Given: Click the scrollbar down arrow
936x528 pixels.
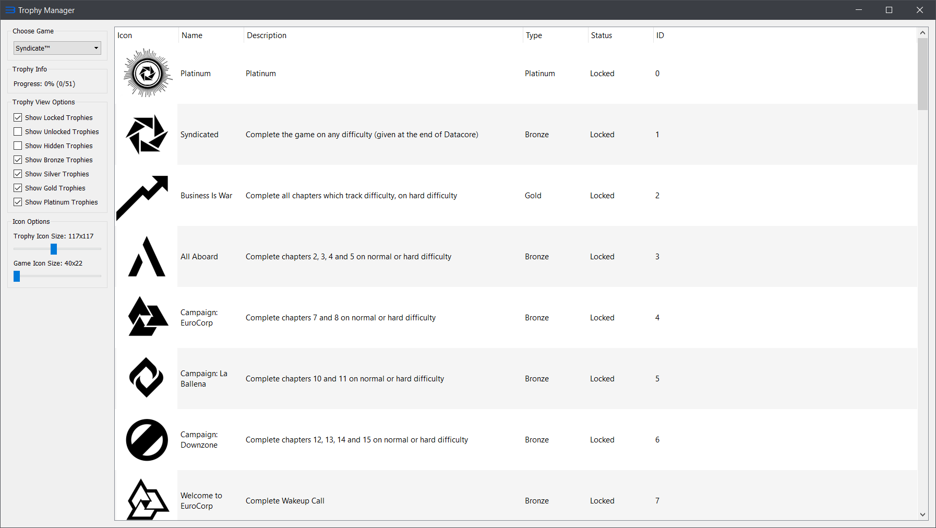Looking at the screenshot, I should pos(922,514).
